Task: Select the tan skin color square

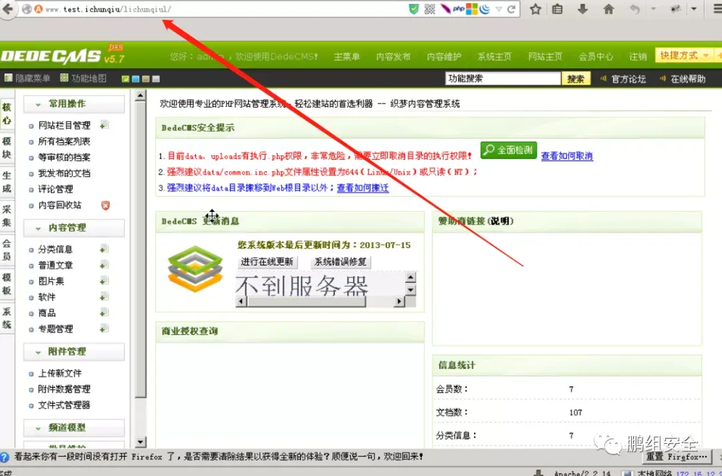Action: point(146,79)
